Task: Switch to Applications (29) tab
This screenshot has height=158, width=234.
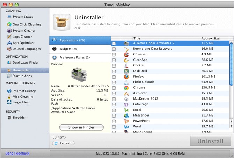Action: (x=80, y=40)
